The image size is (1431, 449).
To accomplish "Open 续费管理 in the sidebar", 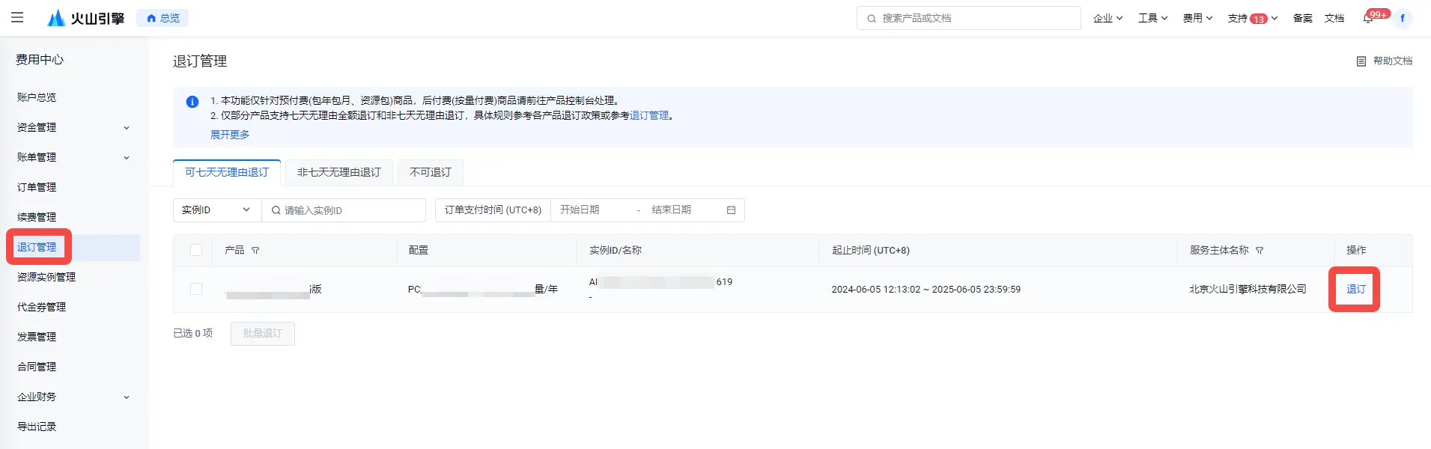I will pyautogui.click(x=37, y=217).
